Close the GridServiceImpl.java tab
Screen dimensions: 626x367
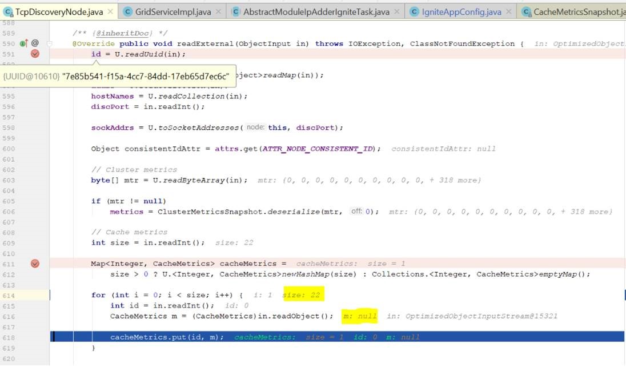pyautogui.click(x=218, y=11)
